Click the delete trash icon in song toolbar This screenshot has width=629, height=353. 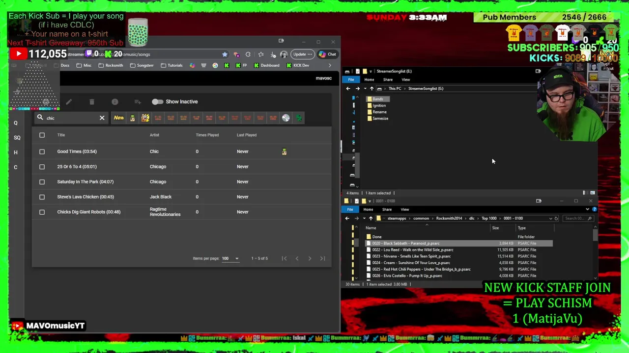(x=91, y=101)
